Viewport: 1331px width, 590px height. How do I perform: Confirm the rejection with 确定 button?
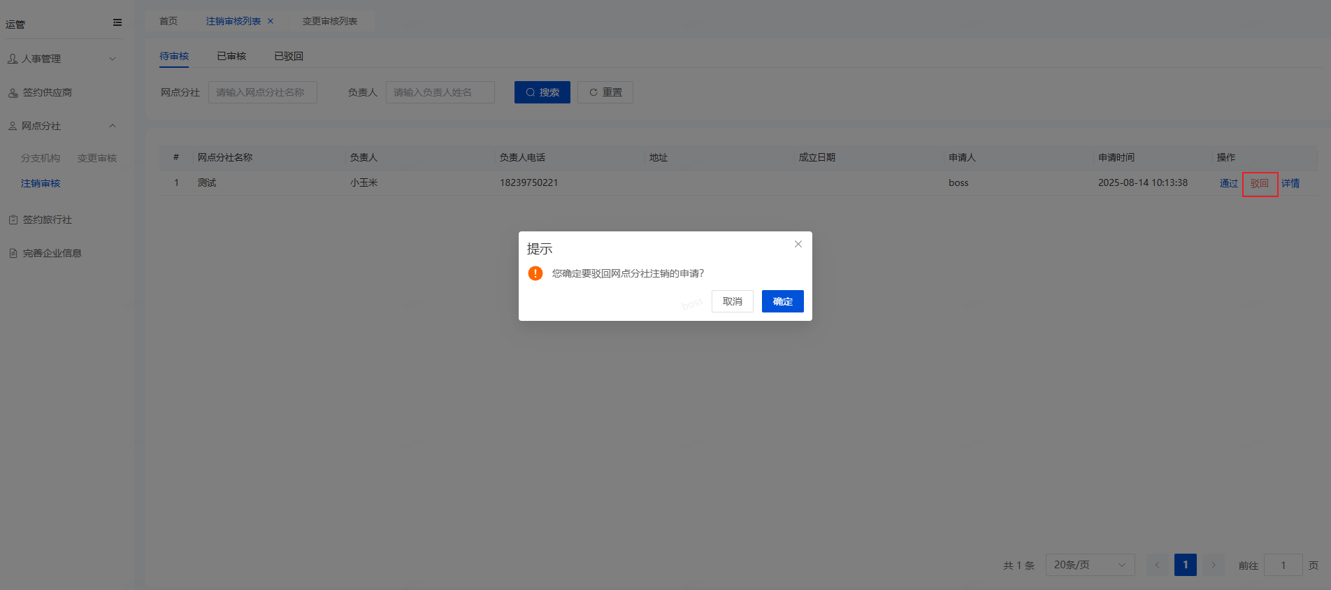pos(782,301)
